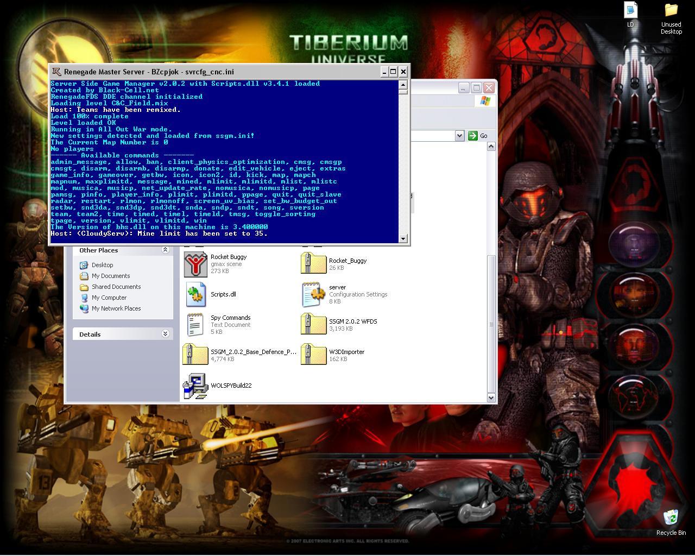The image size is (695, 556).
Task: Open My Network Places link
Action: 116,308
